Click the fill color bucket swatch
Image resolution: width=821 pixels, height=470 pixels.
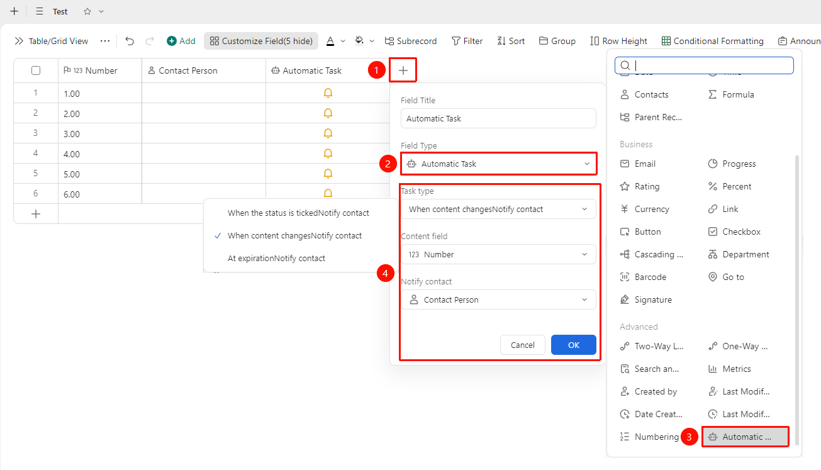pos(359,41)
